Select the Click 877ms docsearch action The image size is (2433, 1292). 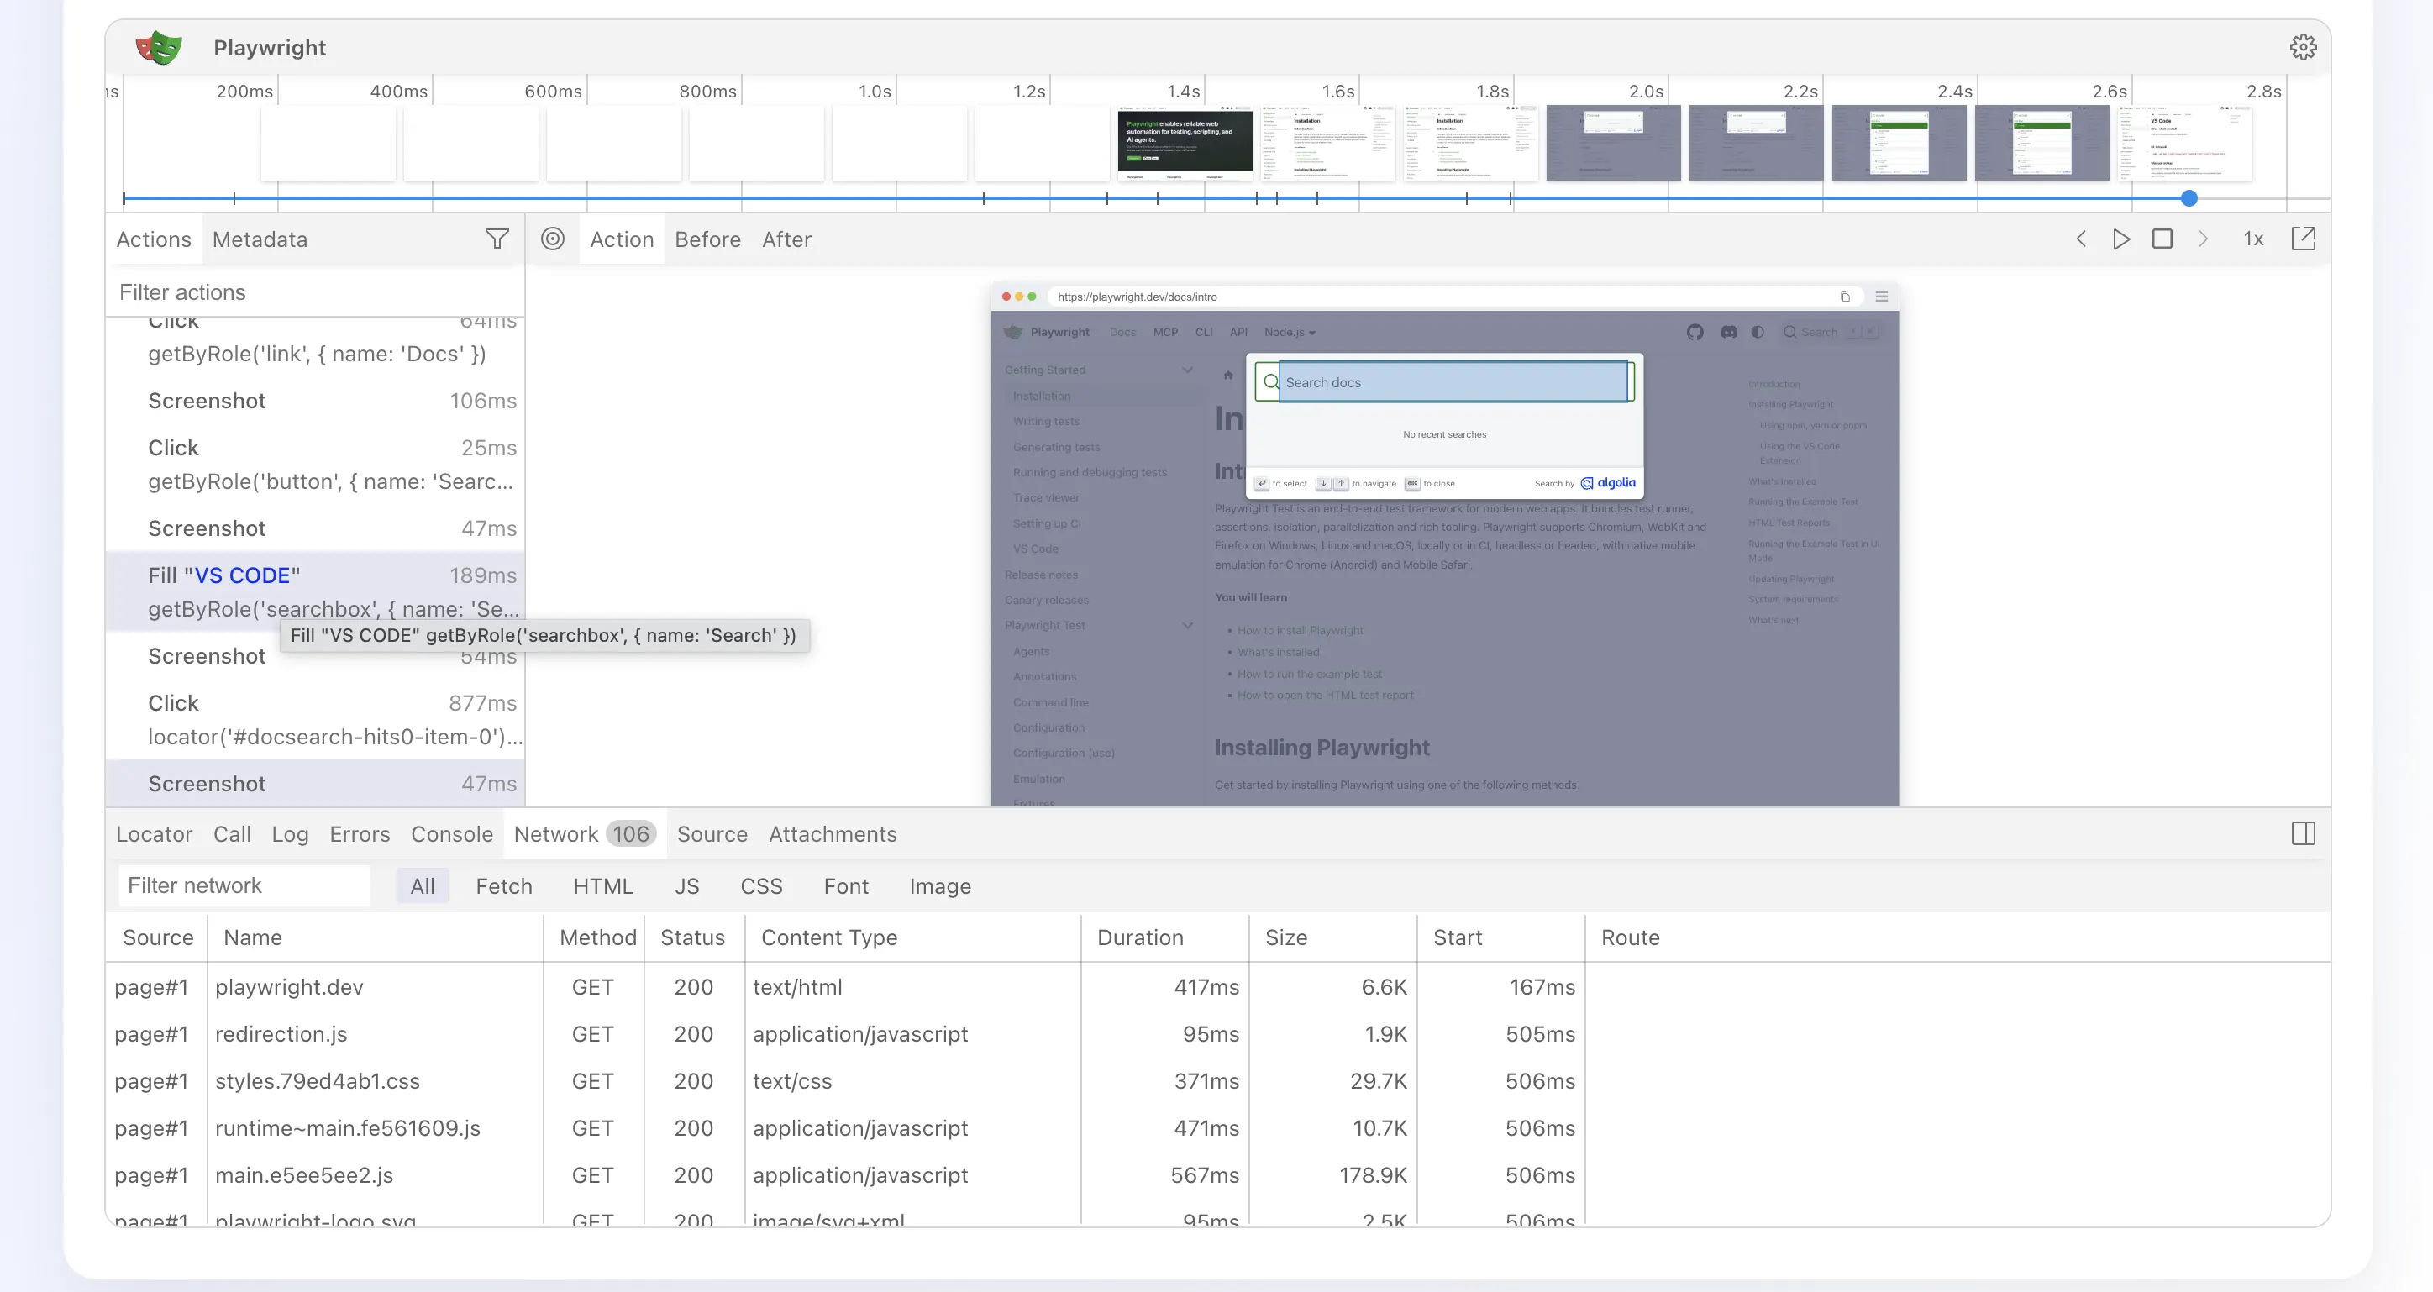coord(315,720)
